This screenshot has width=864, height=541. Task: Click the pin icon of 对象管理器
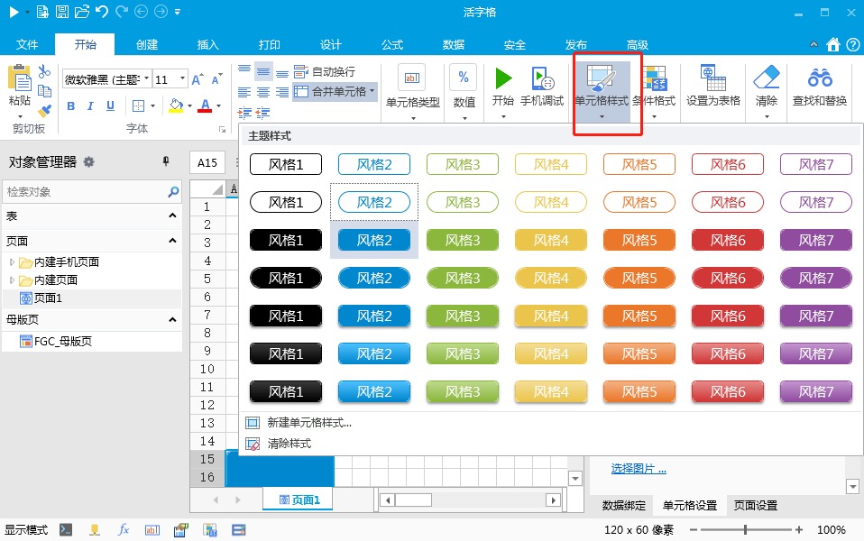pyautogui.click(x=166, y=160)
